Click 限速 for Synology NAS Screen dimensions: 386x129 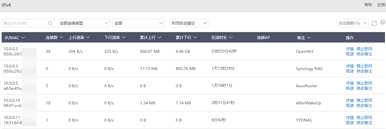[350, 71]
